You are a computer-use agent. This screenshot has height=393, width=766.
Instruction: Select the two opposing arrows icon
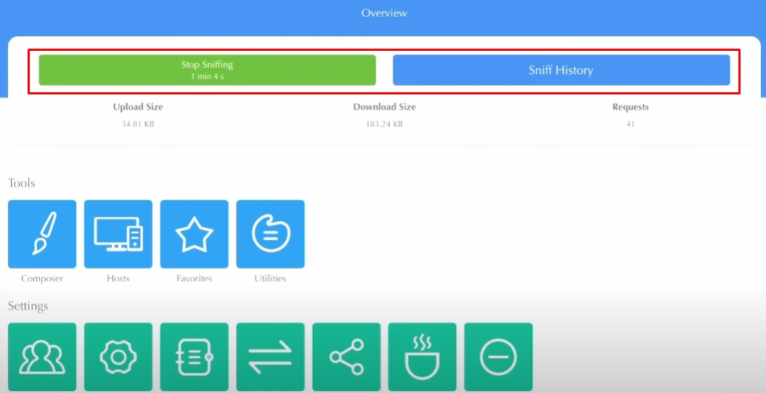(x=270, y=357)
